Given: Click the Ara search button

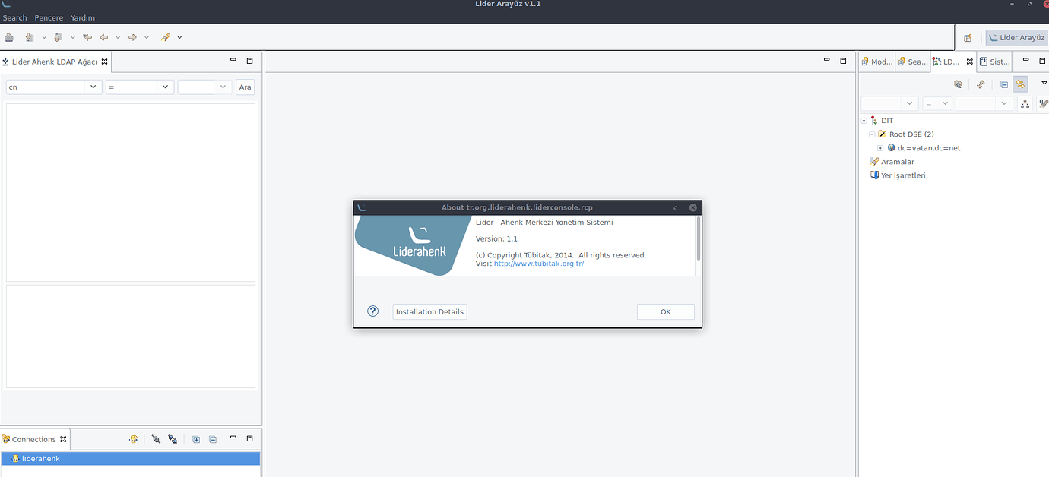Looking at the screenshot, I should 245,87.
